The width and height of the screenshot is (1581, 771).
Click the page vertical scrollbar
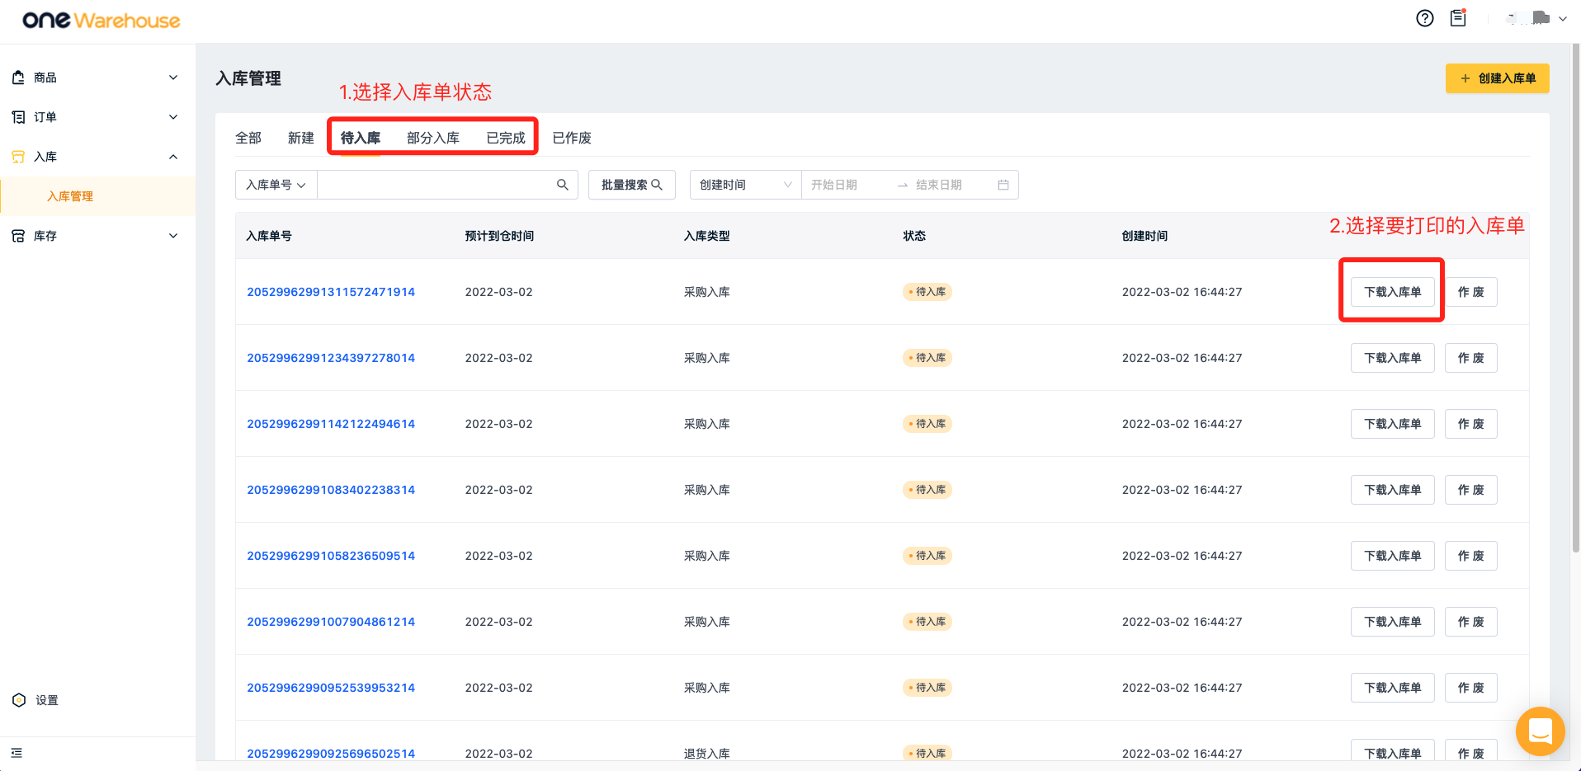[x=1576, y=297]
